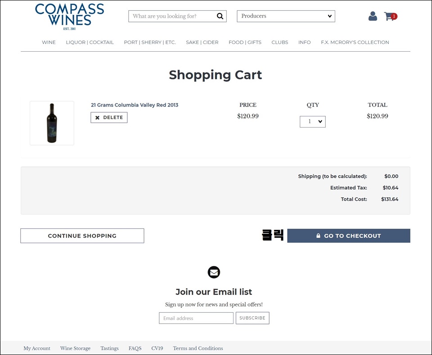Open the FOOD | GIFTS menu
This screenshot has width=432, height=355.
click(245, 42)
